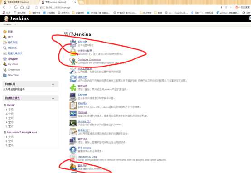Open the About Jenkins link
This screenshot has width=251, height=173.
[84, 148]
